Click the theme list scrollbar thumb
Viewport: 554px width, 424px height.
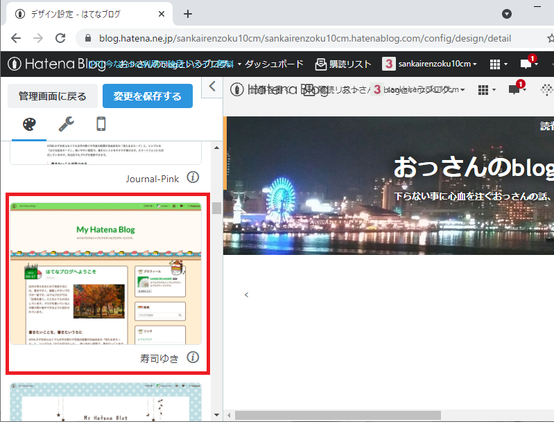[x=216, y=209]
